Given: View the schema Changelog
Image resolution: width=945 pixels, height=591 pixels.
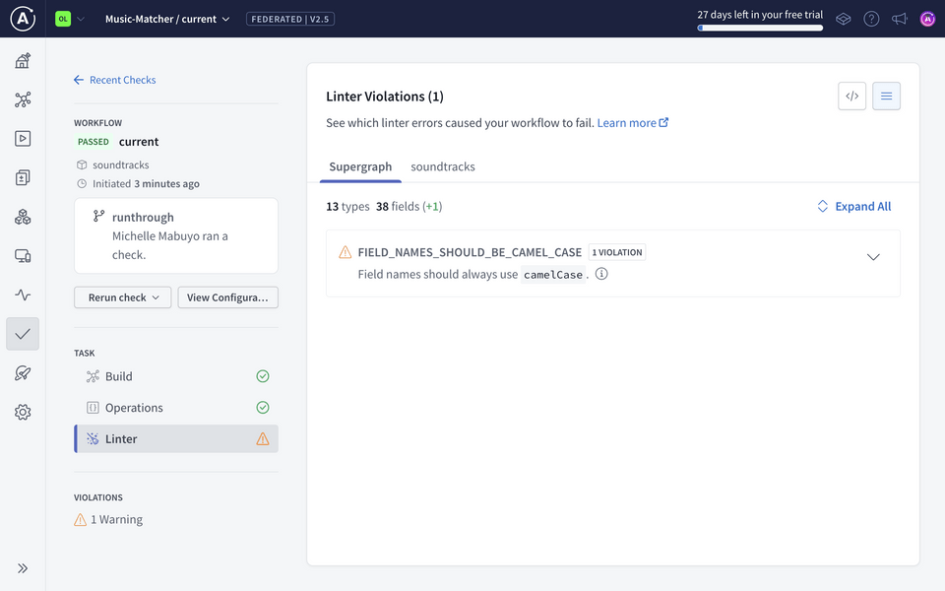Looking at the screenshot, I should click(x=22, y=177).
